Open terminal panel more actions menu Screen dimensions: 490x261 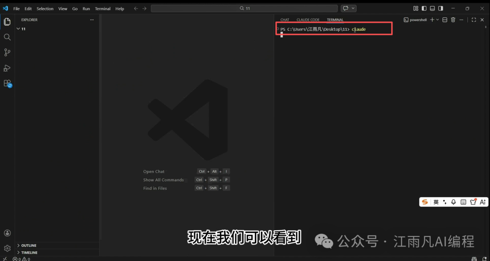point(461,19)
